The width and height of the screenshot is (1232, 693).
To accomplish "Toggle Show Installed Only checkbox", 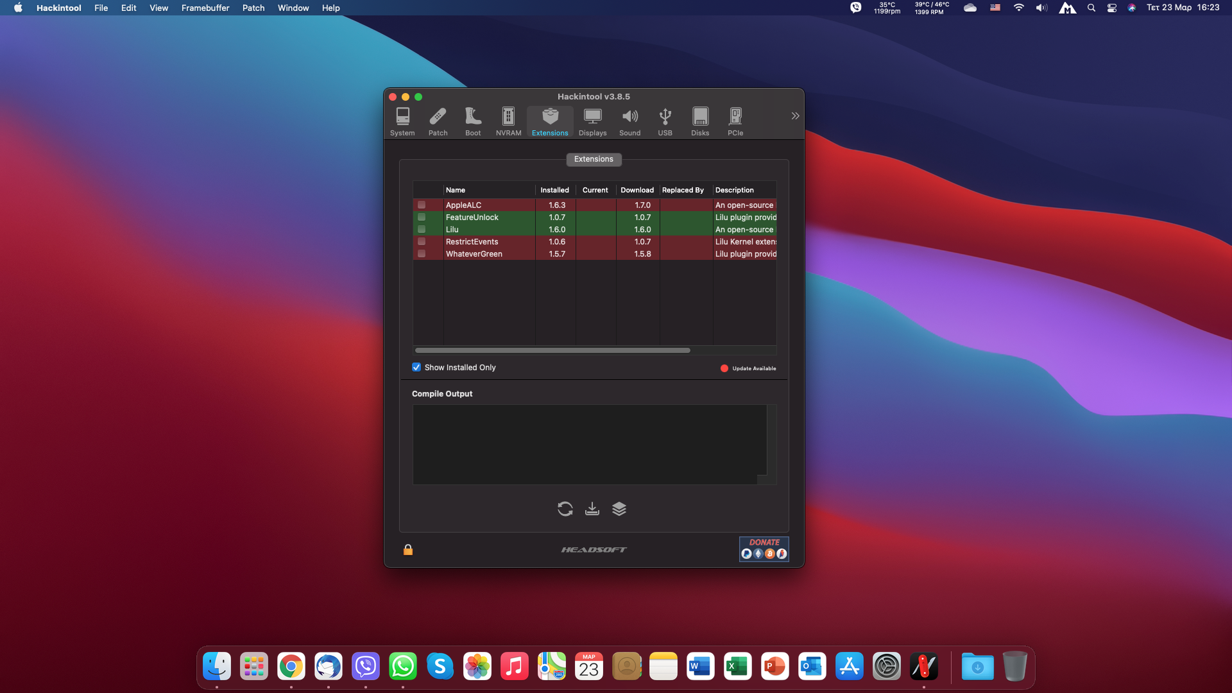I will [416, 367].
